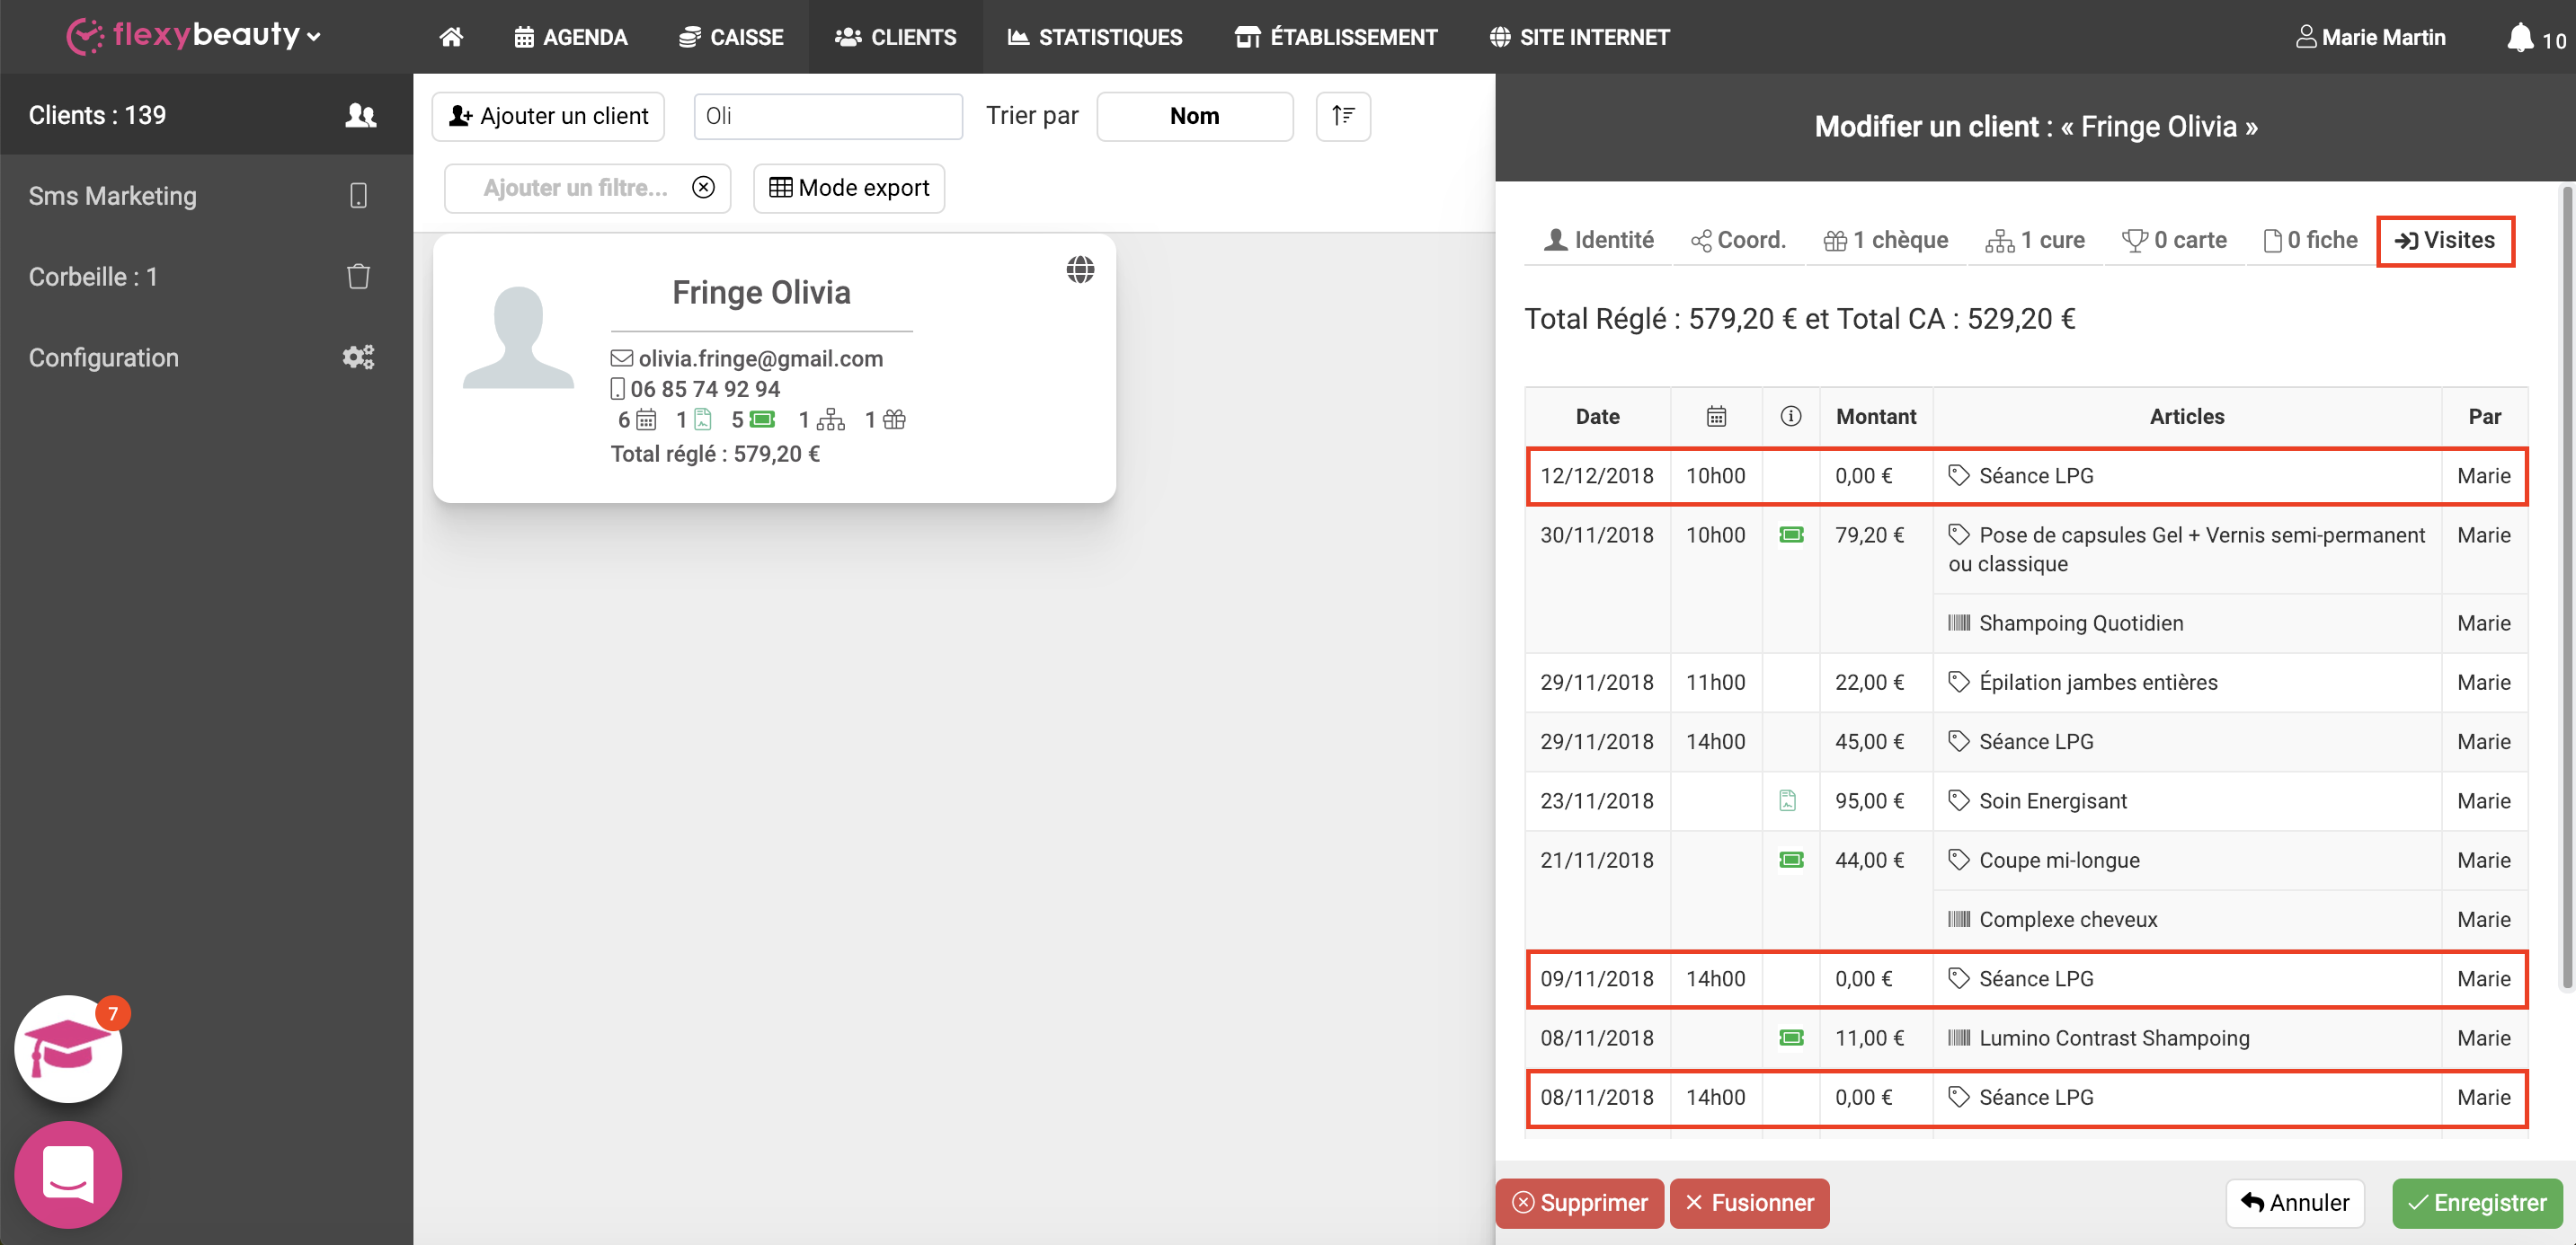Switch to the 0 fiche tab
This screenshot has width=2576, height=1245.
2310,240
